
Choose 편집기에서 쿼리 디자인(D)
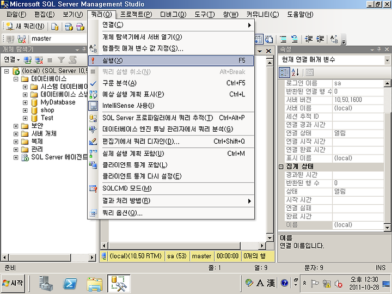(171, 142)
